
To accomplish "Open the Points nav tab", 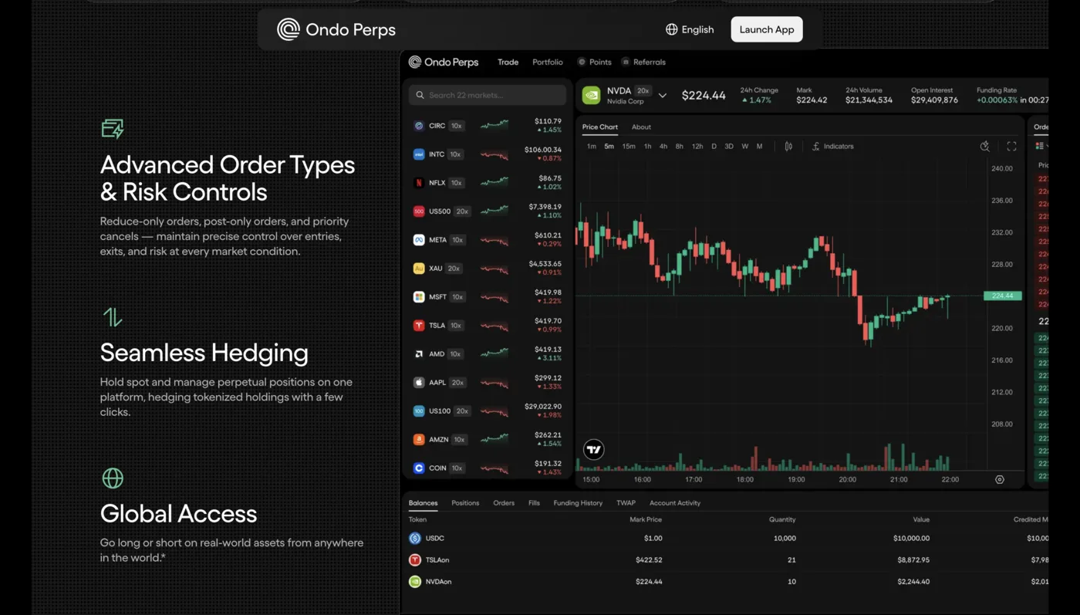I will tap(595, 63).
